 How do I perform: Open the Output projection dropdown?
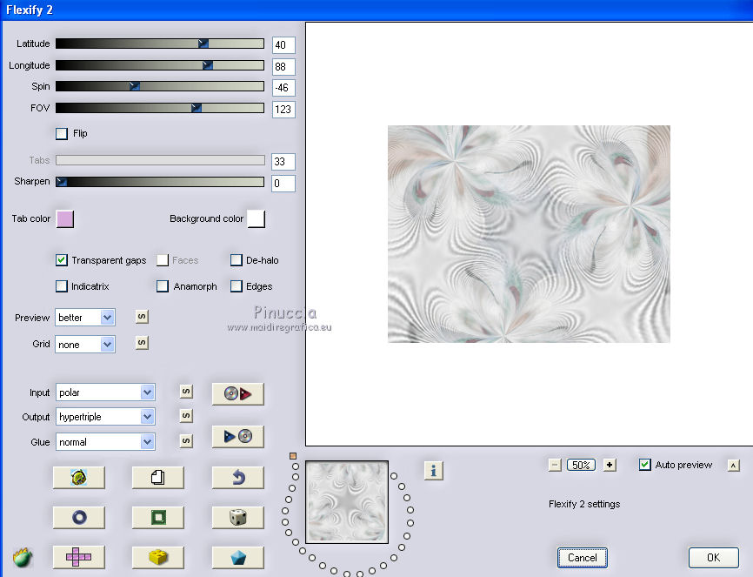click(x=105, y=416)
